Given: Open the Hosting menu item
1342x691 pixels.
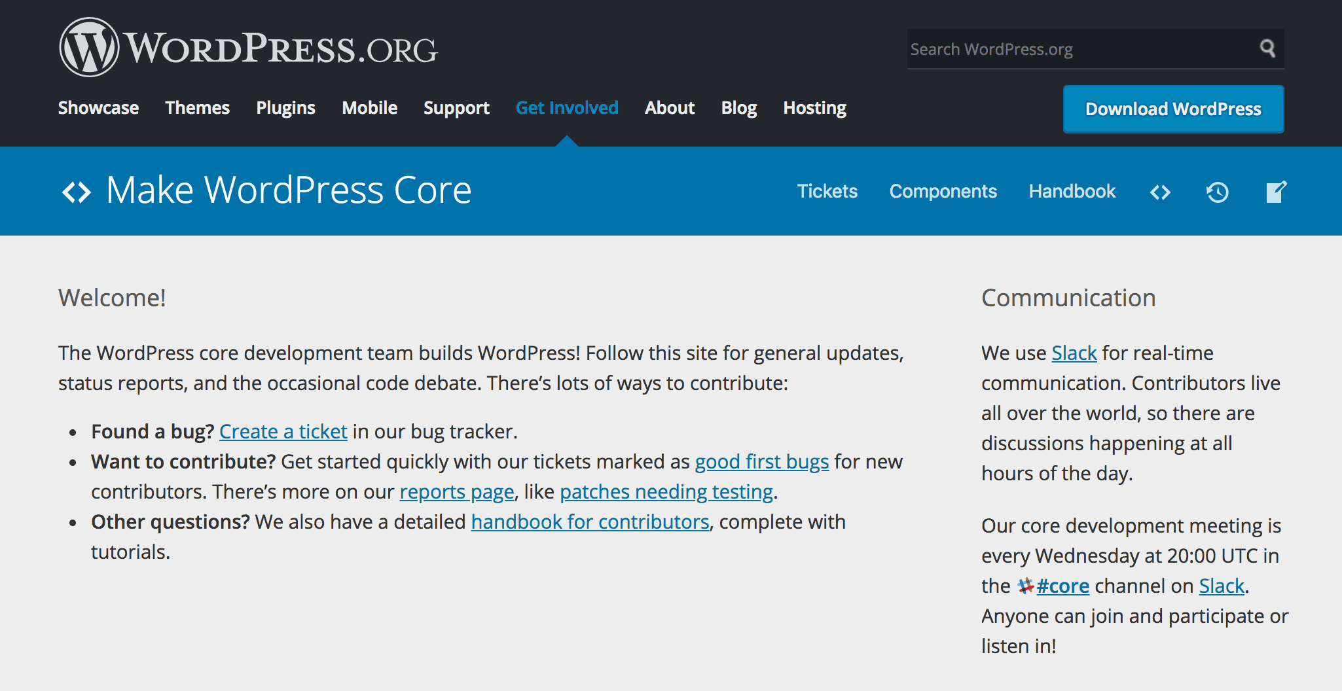Looking at the screenshot, I should tap(815, 108).
